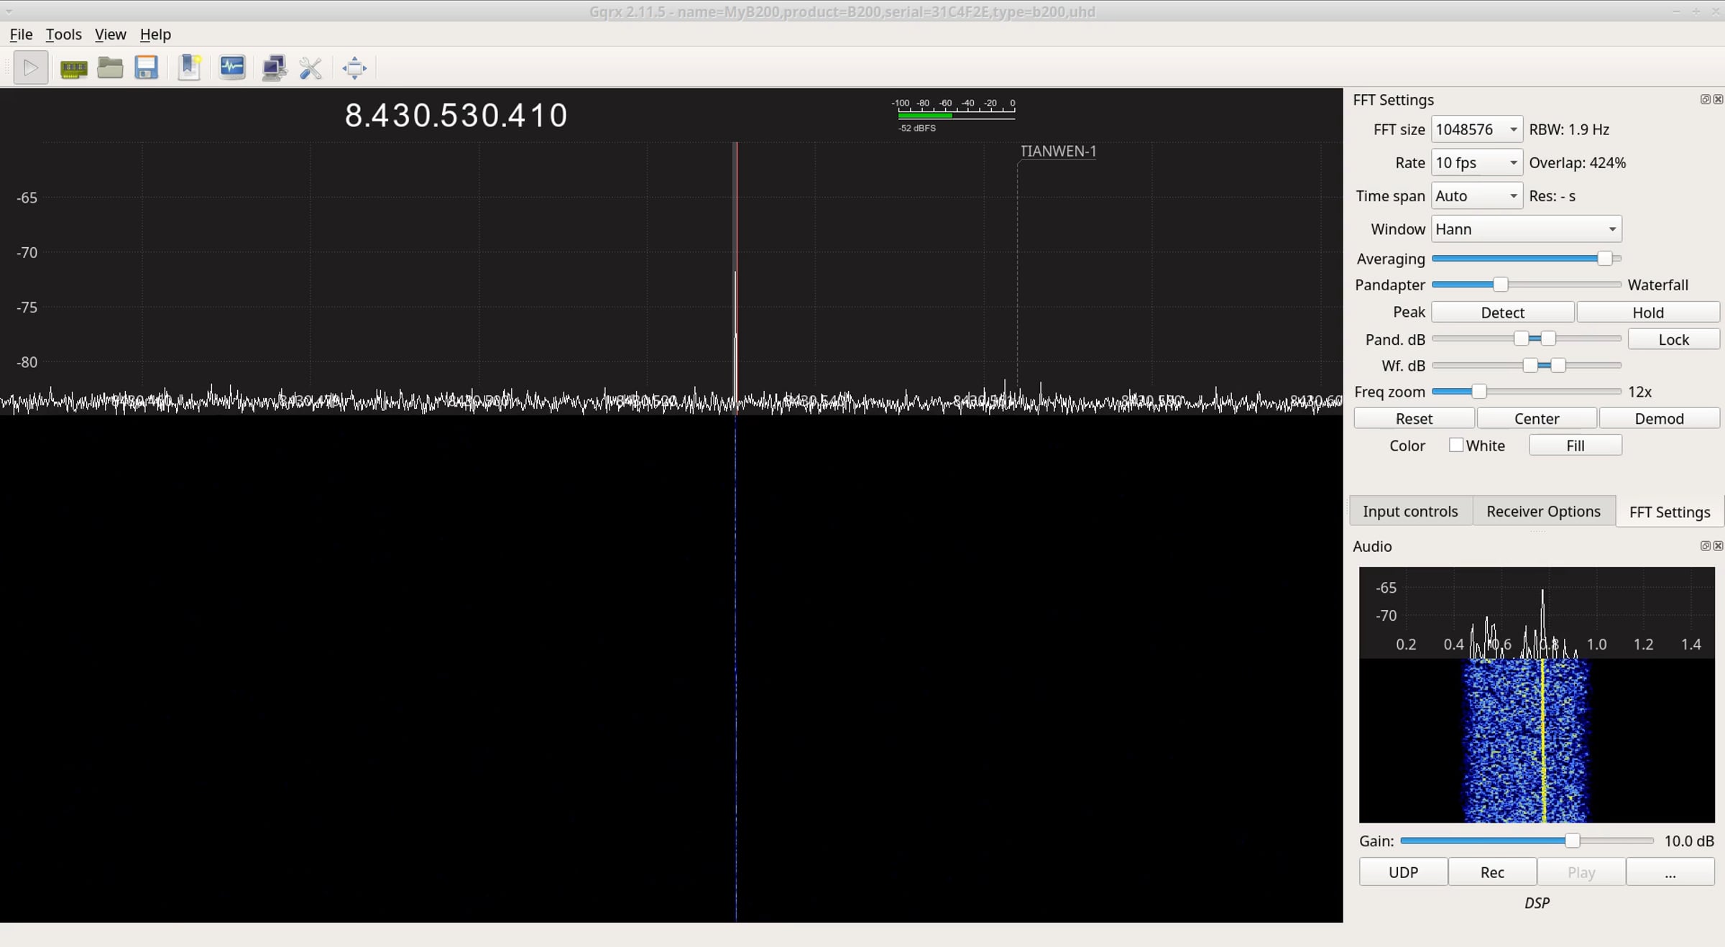
Task: Expand the Rate dropdown showing 10 fps
Action: [1476, 162]
